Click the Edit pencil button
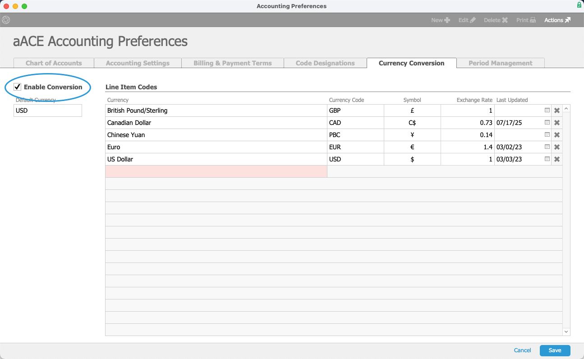 pyautogui.click(x=467, y=20)
